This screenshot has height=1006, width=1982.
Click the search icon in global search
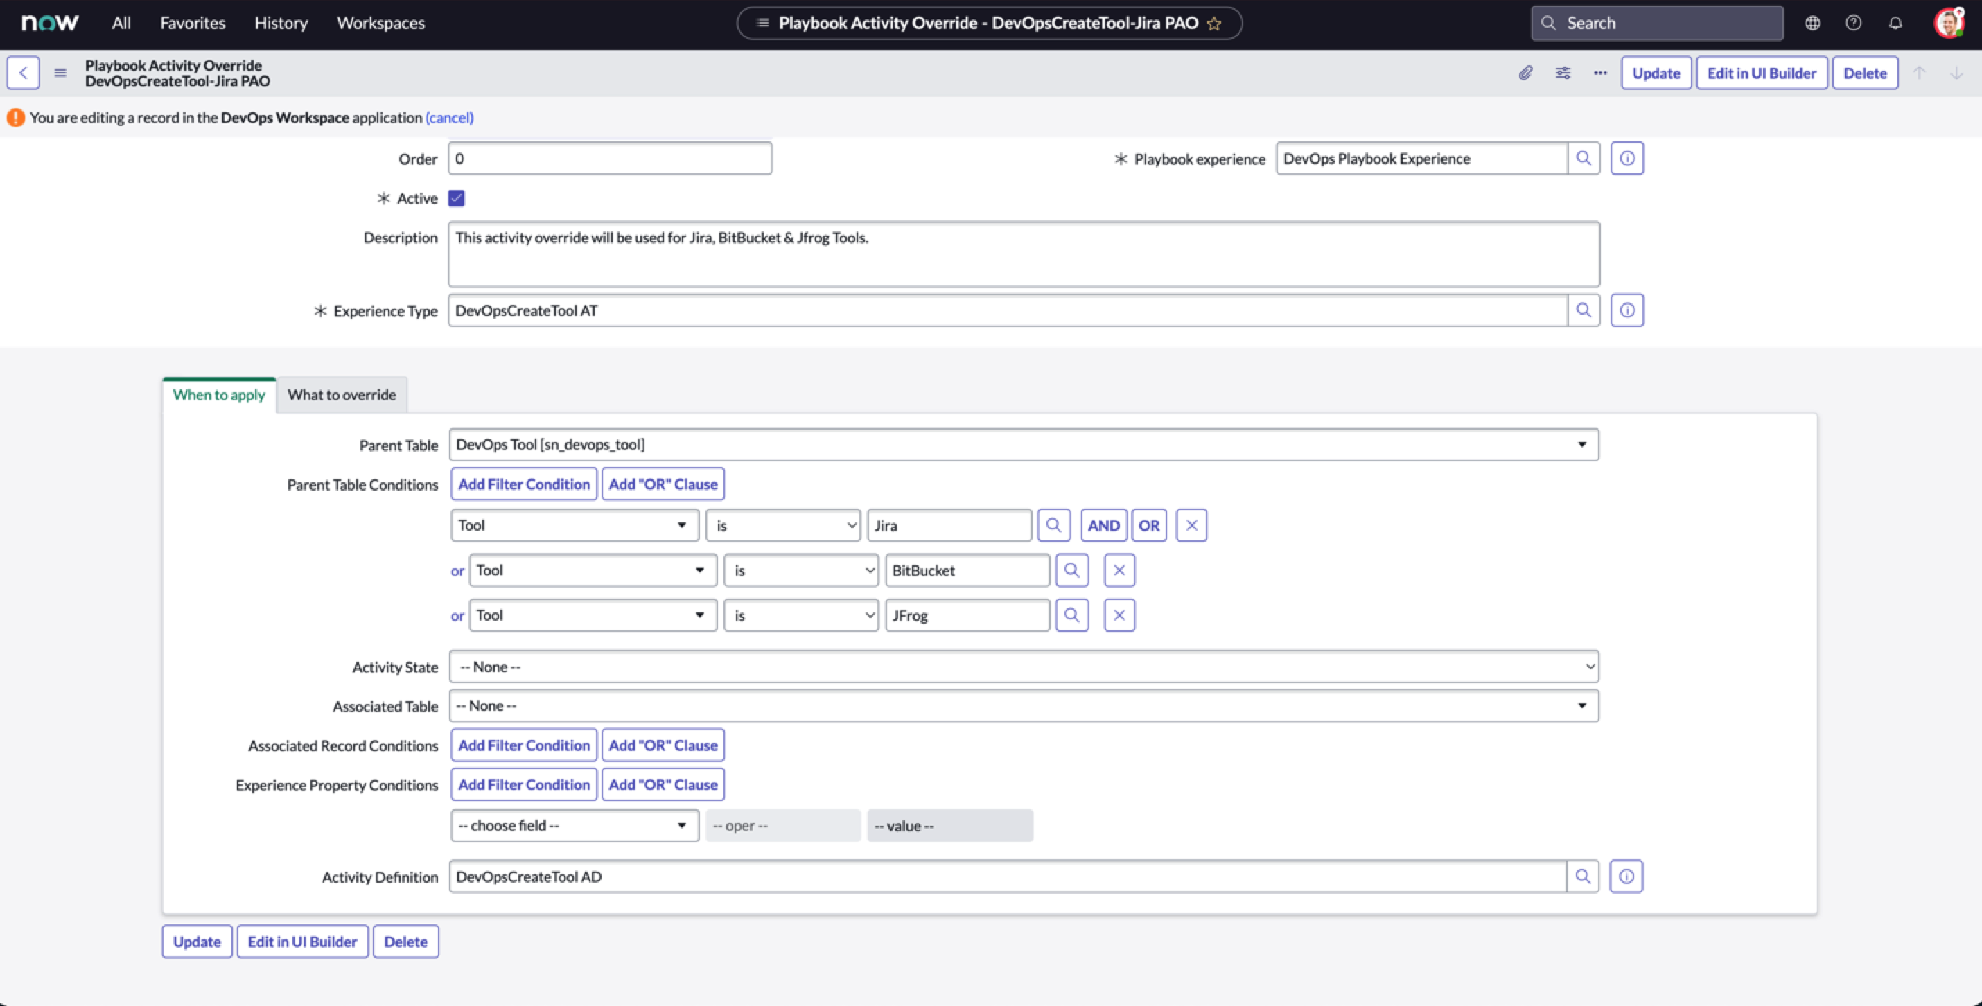(1549, 23)
